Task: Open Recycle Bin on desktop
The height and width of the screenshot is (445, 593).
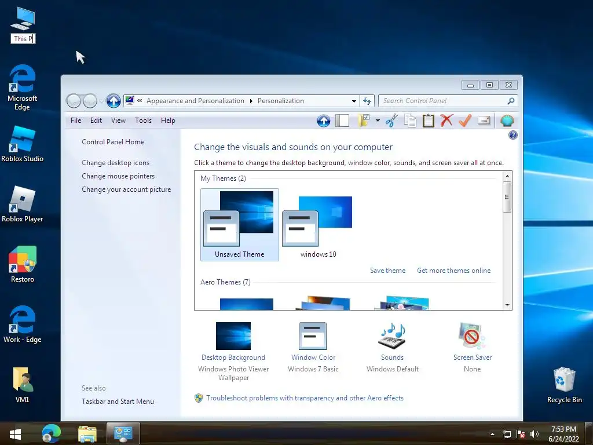Action: 564,385
